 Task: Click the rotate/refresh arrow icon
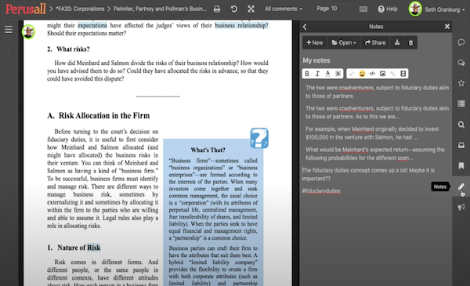(x=234, y=9)
